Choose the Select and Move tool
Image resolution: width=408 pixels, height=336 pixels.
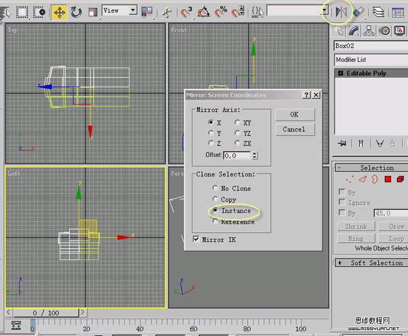tap(59, 12)
